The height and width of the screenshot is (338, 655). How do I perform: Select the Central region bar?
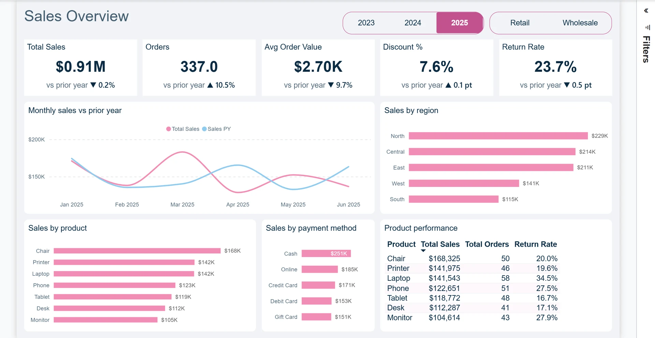point(492,152)
